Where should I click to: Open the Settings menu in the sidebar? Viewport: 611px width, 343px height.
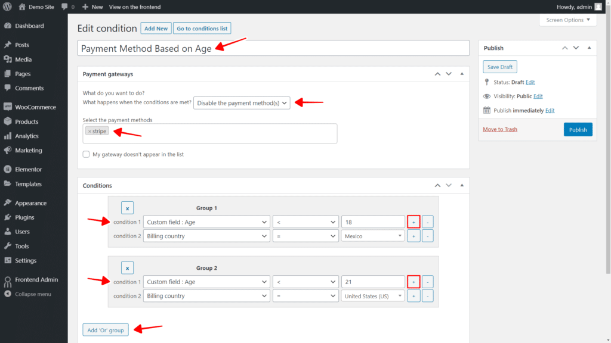[8, 260]
